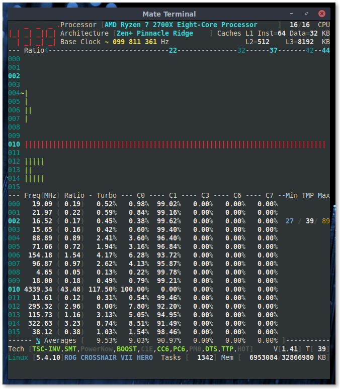Click frequency value 4339.34 for core 010
Screen dimensions: 340x389
[38, 289]
